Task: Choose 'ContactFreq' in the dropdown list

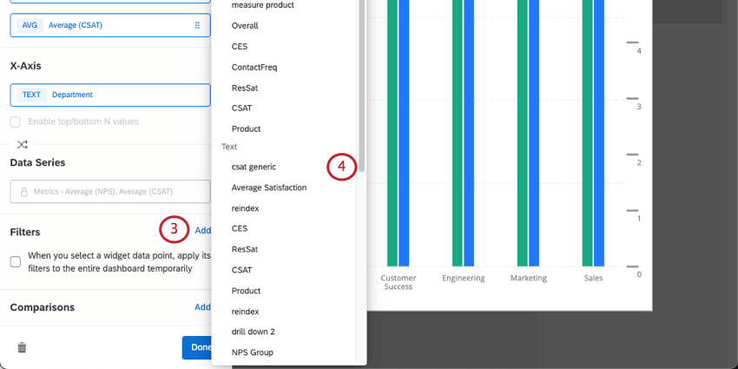Action: click(x=254, y=68)
